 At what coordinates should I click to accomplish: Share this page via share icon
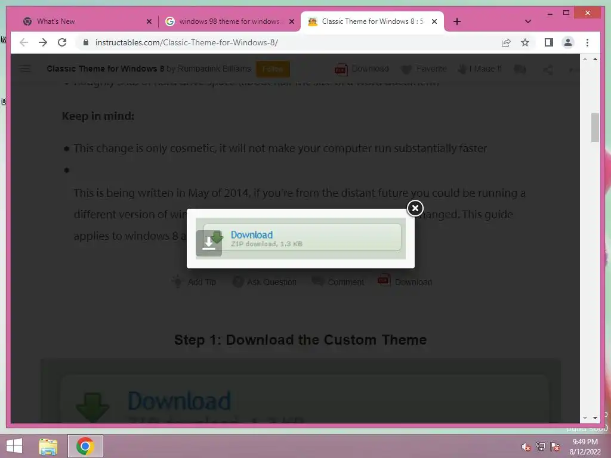click(506, 42)
